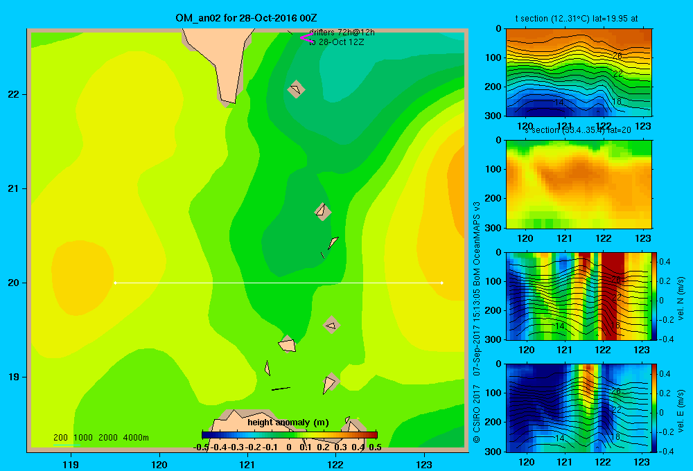Click the "to 28-Oct 12Z" label

click(x=336, y=42)
